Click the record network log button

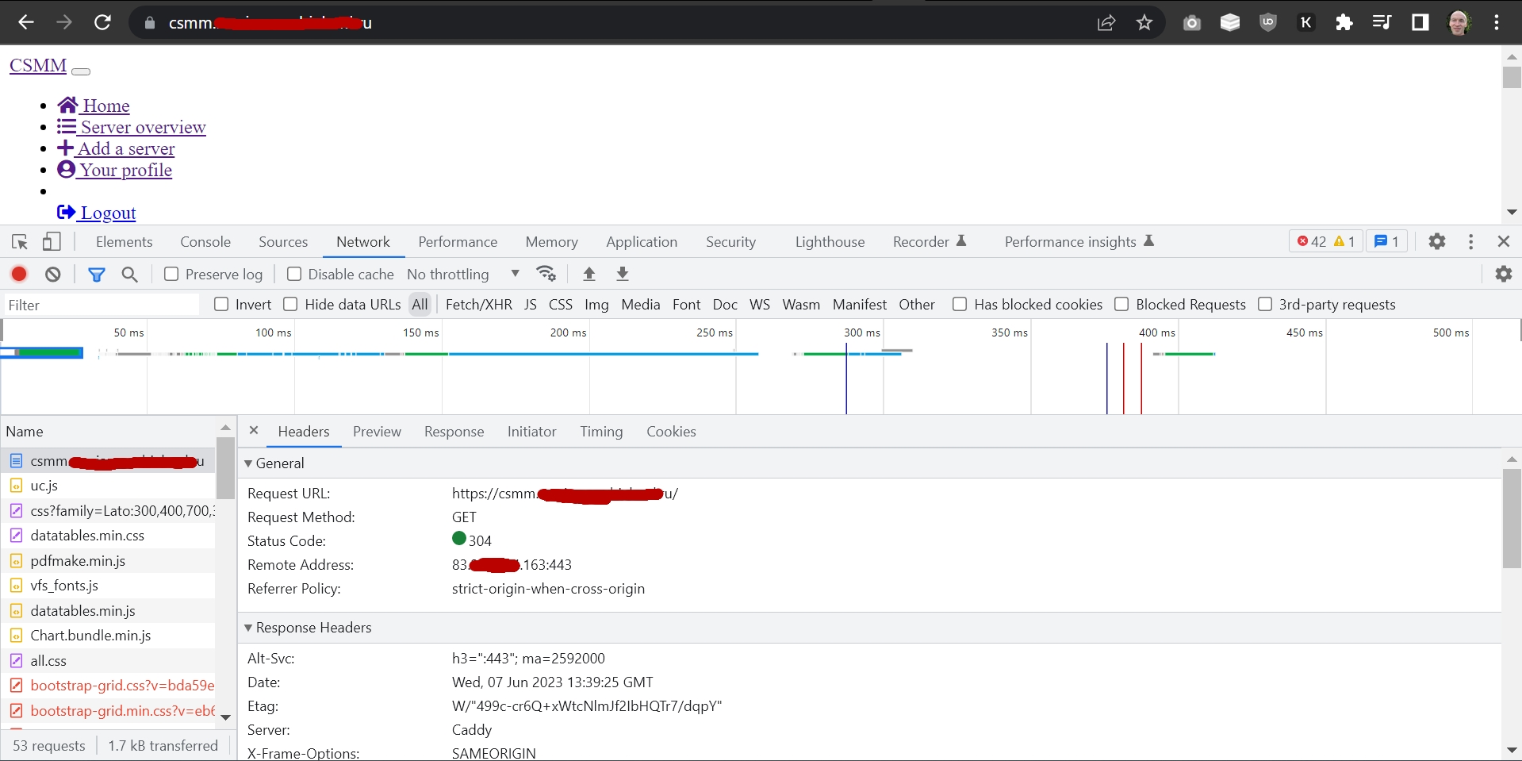pyautogui.click(x=19, y=274)
